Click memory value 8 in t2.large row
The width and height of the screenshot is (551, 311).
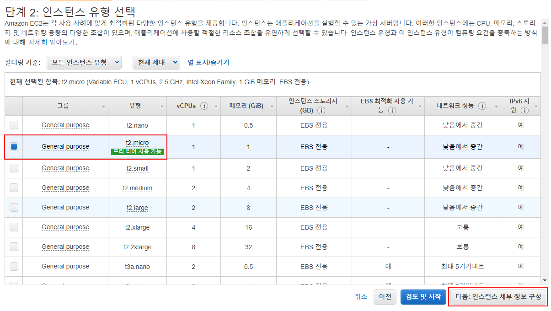(248, 207)
